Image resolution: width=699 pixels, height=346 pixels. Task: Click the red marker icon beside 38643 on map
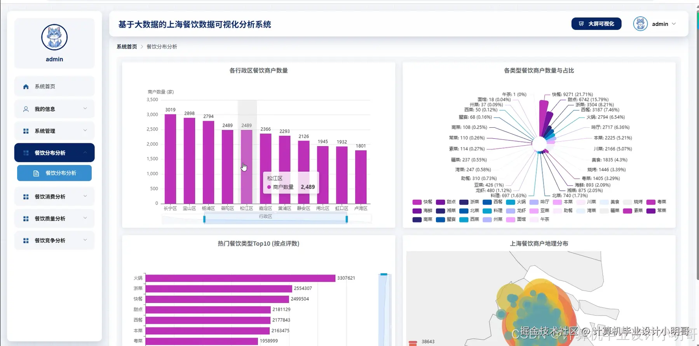pyautogui.click(x=413, y=343)
